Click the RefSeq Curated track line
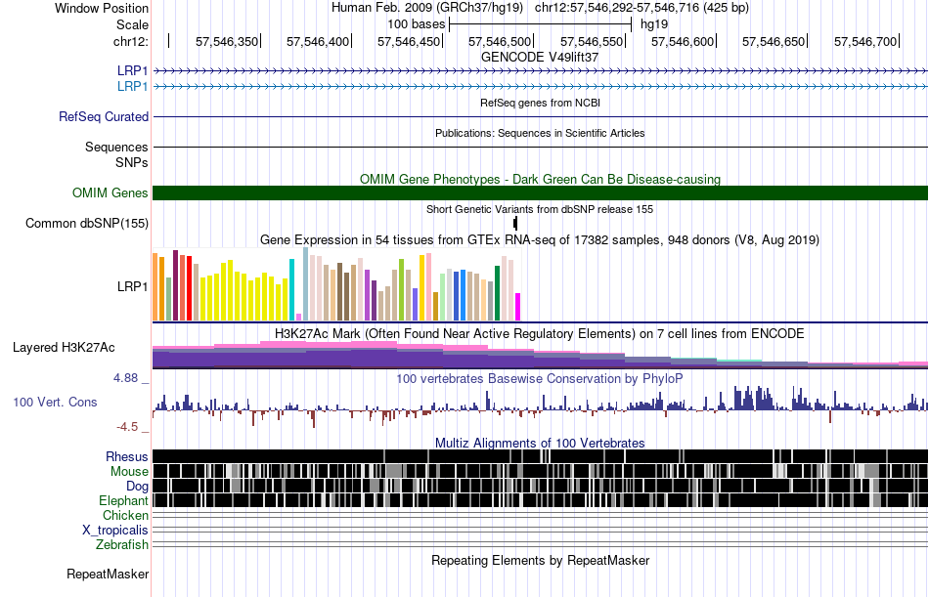Viewport: 929px width, 597px height. (x=541, y=116)
